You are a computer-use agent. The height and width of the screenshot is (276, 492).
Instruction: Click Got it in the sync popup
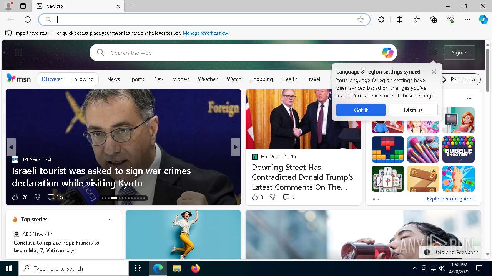pyautogui.click(x=361, y=110)
